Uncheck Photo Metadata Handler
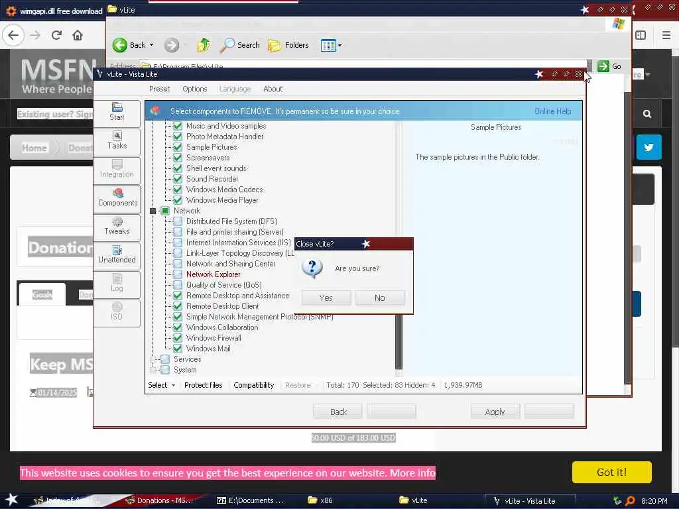679x509 pixels. [x=178, y=137]
